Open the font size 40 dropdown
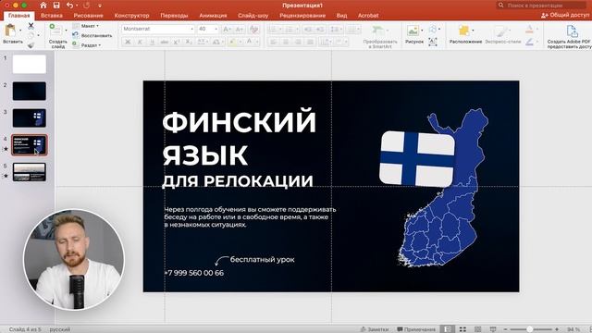The width and height of the screenshot is (592, 333). (x=216, y=29)
